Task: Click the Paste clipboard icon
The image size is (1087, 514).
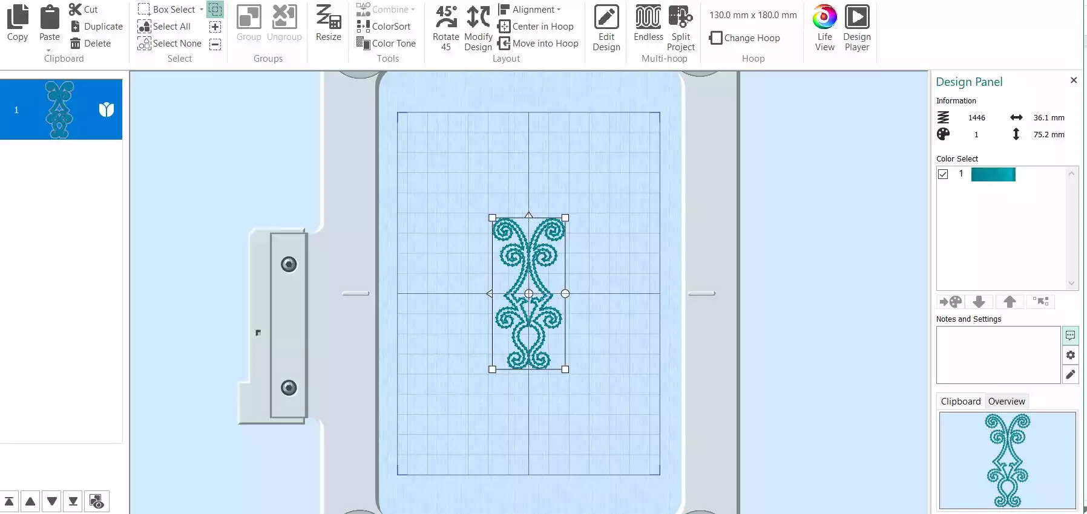Action: pyautogui.click(x=50, y=16)
